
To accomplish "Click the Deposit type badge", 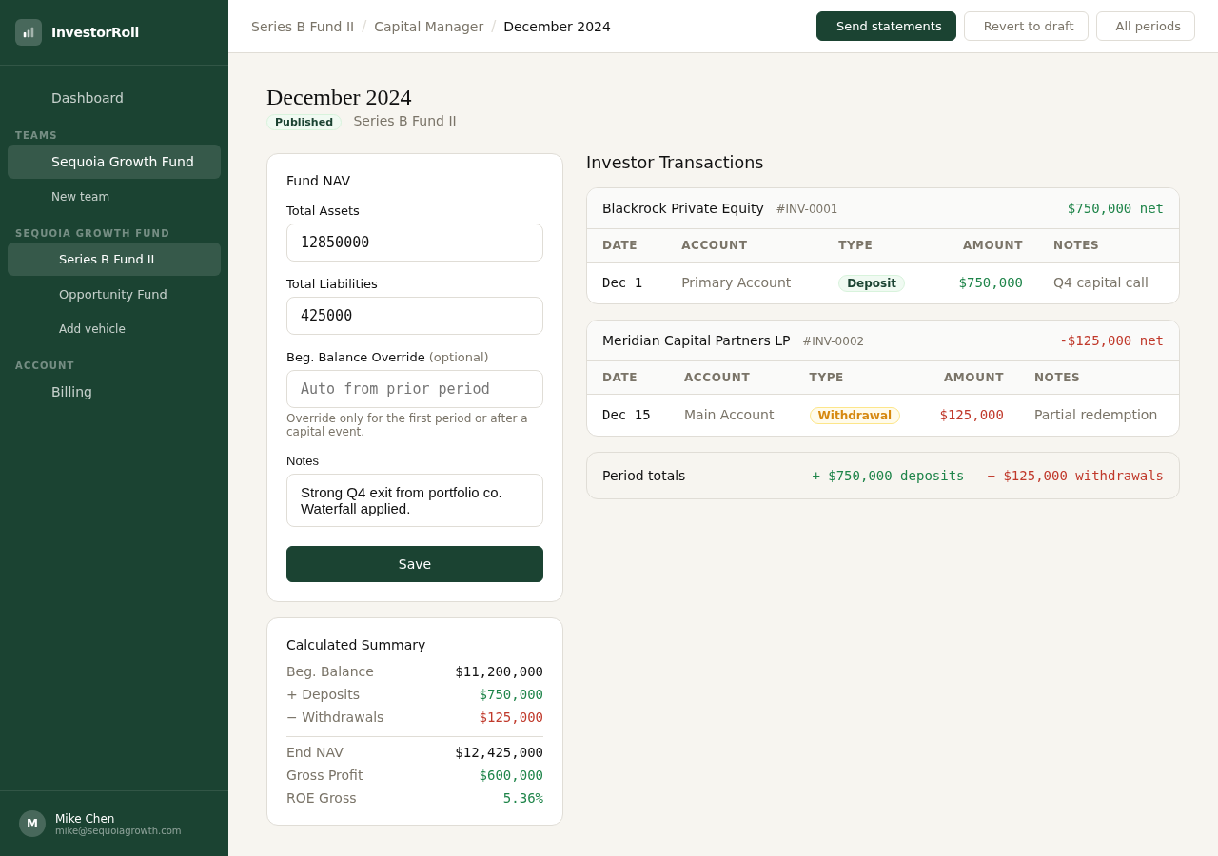I will click(x=871, y=282).
